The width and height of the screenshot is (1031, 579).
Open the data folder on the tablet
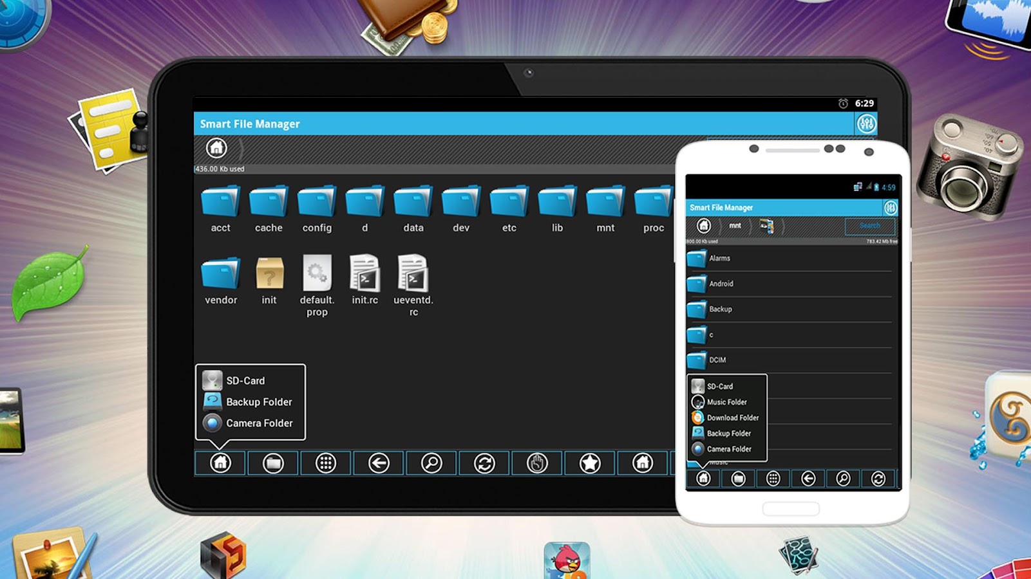click(413, 209)
